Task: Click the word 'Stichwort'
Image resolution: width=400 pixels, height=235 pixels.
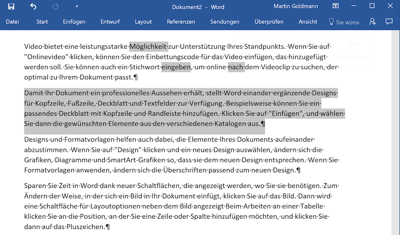Action: (x=145, y=67)
